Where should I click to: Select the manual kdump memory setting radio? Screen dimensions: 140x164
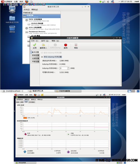[x=42, y=57]
